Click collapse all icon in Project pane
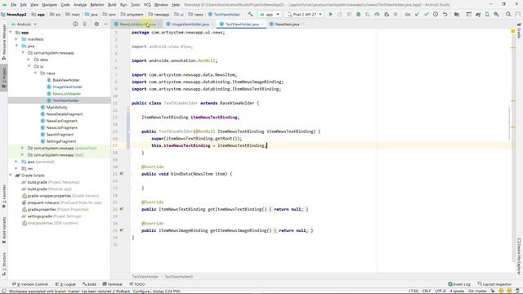 [x=85, y=24]
